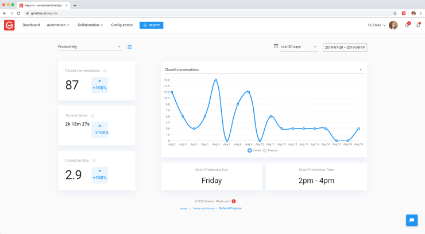Open the Automation menu

click(58, 25)
